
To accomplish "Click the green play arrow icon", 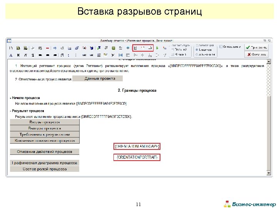I will click(x=157, y=48).
